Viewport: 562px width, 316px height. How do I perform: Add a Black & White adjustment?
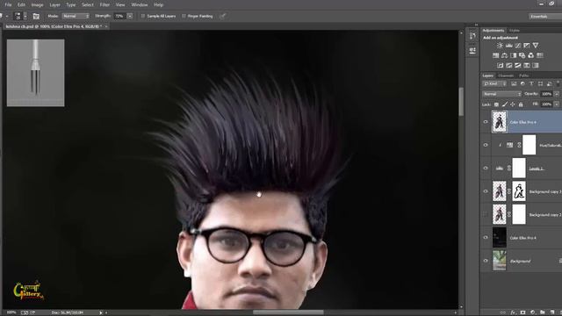coord(513,55)
